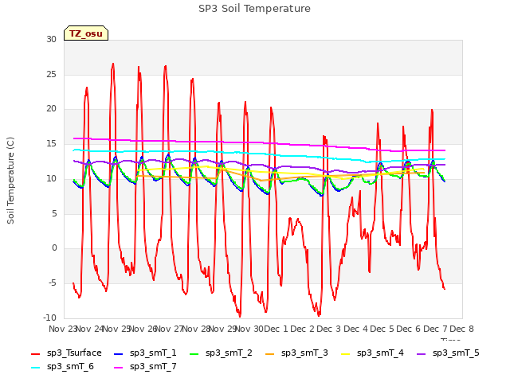Click the Dec 6 x-axis tick label
510x382 pixels.
409,329
